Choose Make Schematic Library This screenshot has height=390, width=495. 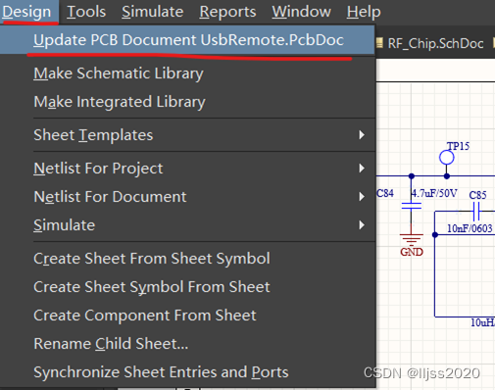coord(119,73)
